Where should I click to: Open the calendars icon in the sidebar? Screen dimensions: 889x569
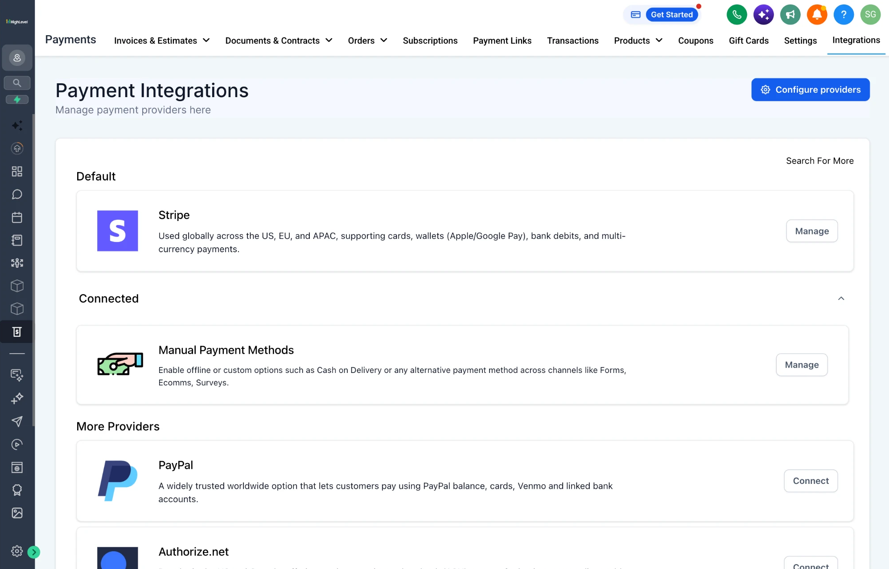[17, 217]
